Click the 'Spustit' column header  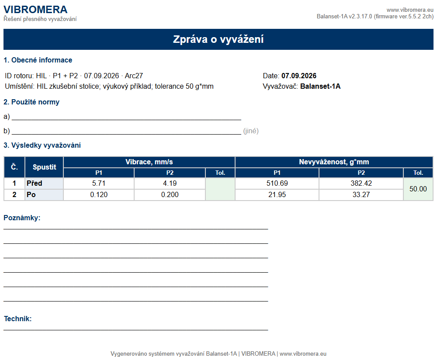click(44, 167)
